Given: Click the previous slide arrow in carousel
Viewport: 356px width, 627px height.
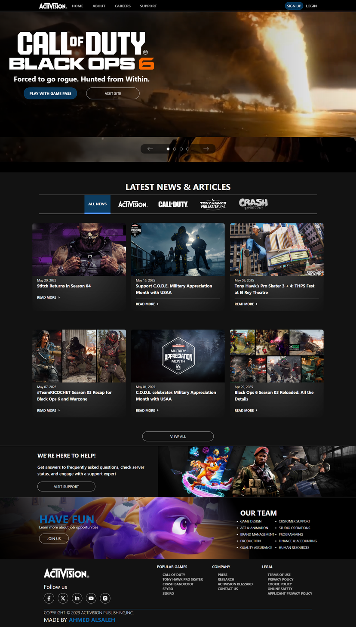Looking at the screenshot, I should 150,149.
